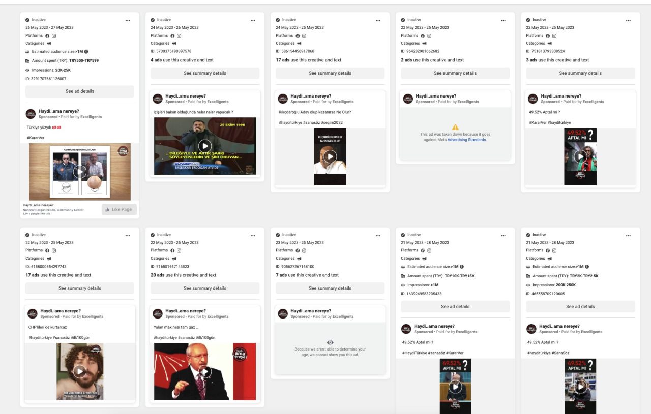Click See summary details for 20 ads card
This screenshot has height=414, width=651.
point(205,288)
